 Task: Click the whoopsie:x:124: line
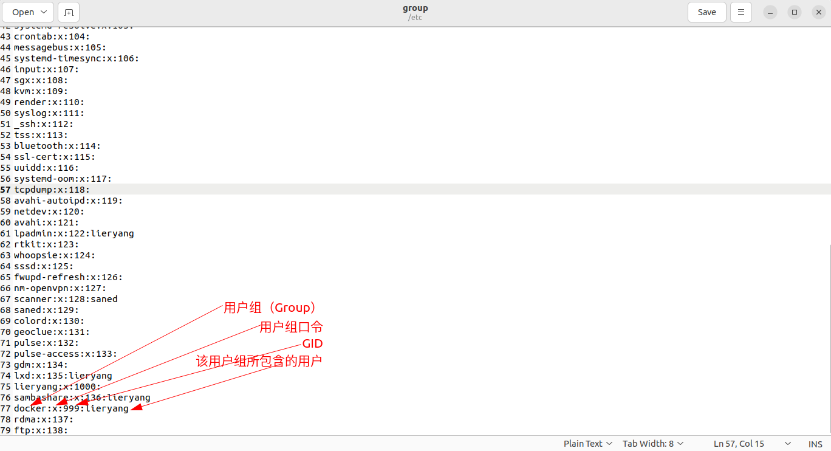point(55,255)
